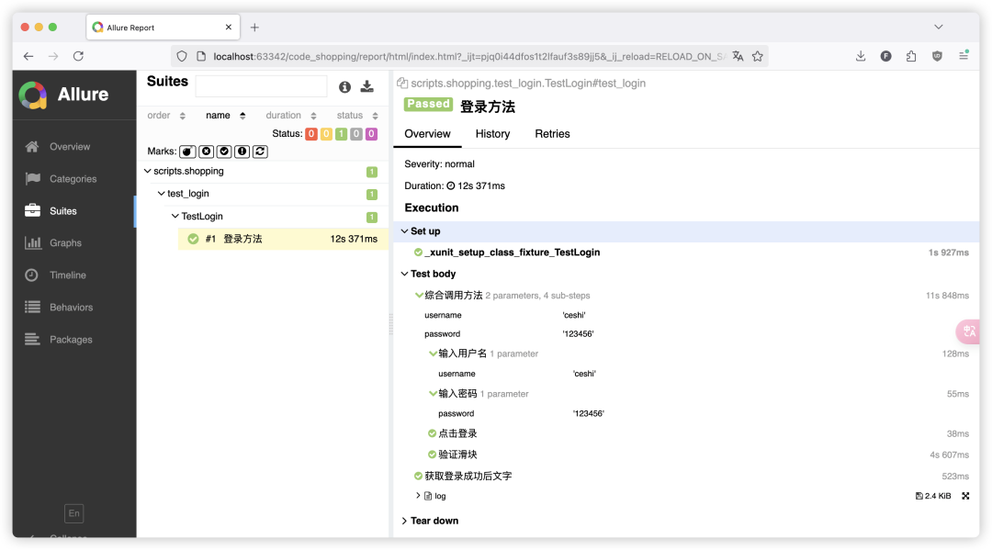Screen dimensions: 992x550
Task: Switch to the Retries tab
Action: click(552, 134)
